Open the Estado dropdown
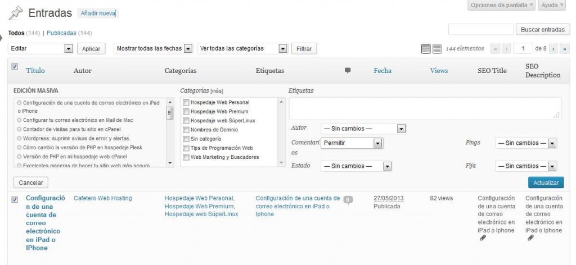 356,166
